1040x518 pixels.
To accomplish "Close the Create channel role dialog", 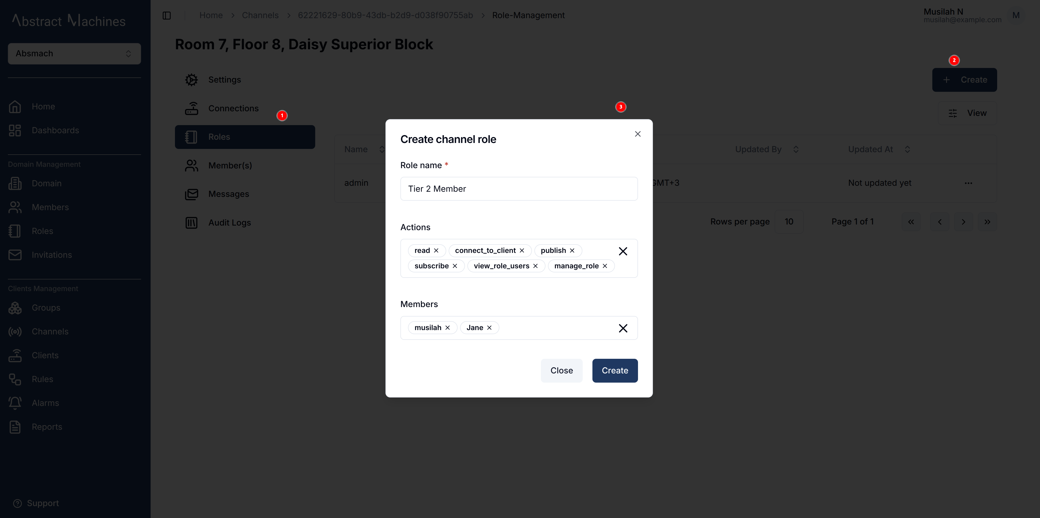I will click(638, 134).
